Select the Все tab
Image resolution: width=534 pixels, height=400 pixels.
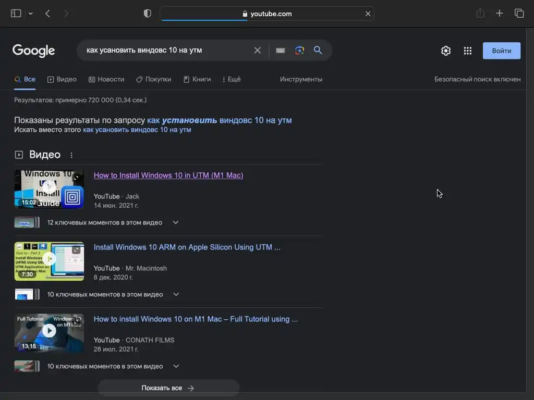coord(25,79)
